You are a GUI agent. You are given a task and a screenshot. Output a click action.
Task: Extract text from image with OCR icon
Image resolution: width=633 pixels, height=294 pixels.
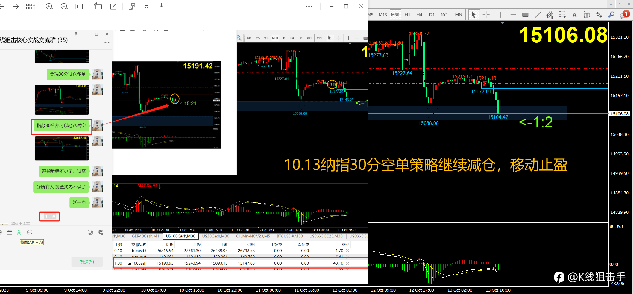[x=146, y=6]
